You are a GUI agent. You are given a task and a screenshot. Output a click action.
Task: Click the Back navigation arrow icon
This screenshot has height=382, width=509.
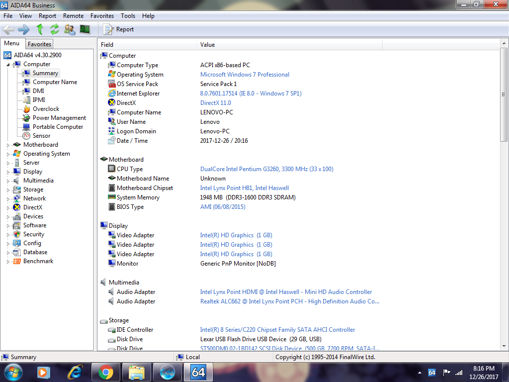click(8, 29)
